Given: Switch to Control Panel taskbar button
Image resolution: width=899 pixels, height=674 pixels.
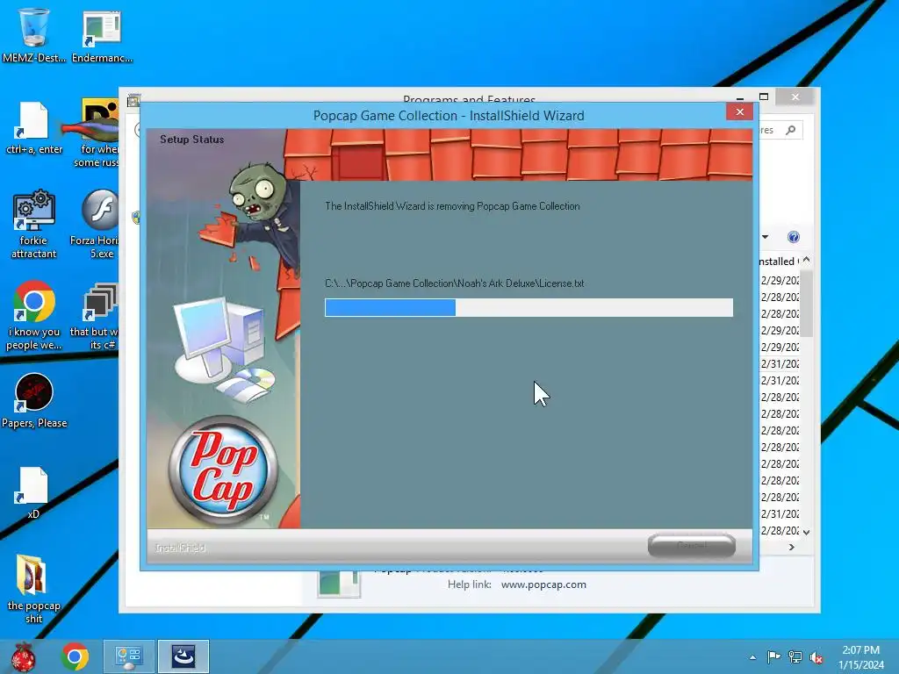Looking at the screenshot, I should click(128, 656).
